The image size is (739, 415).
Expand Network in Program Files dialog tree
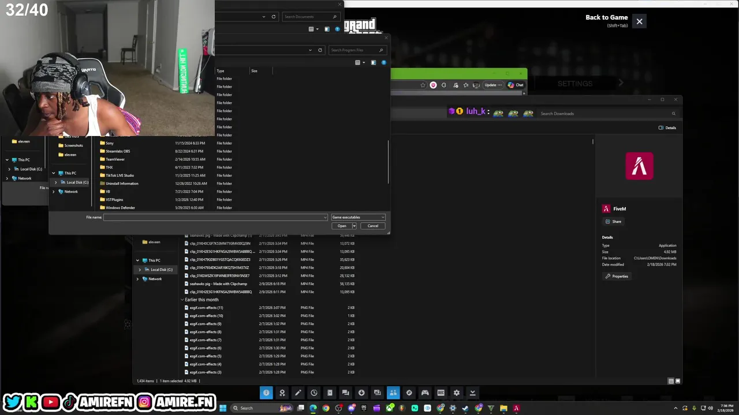pos(54,191)
